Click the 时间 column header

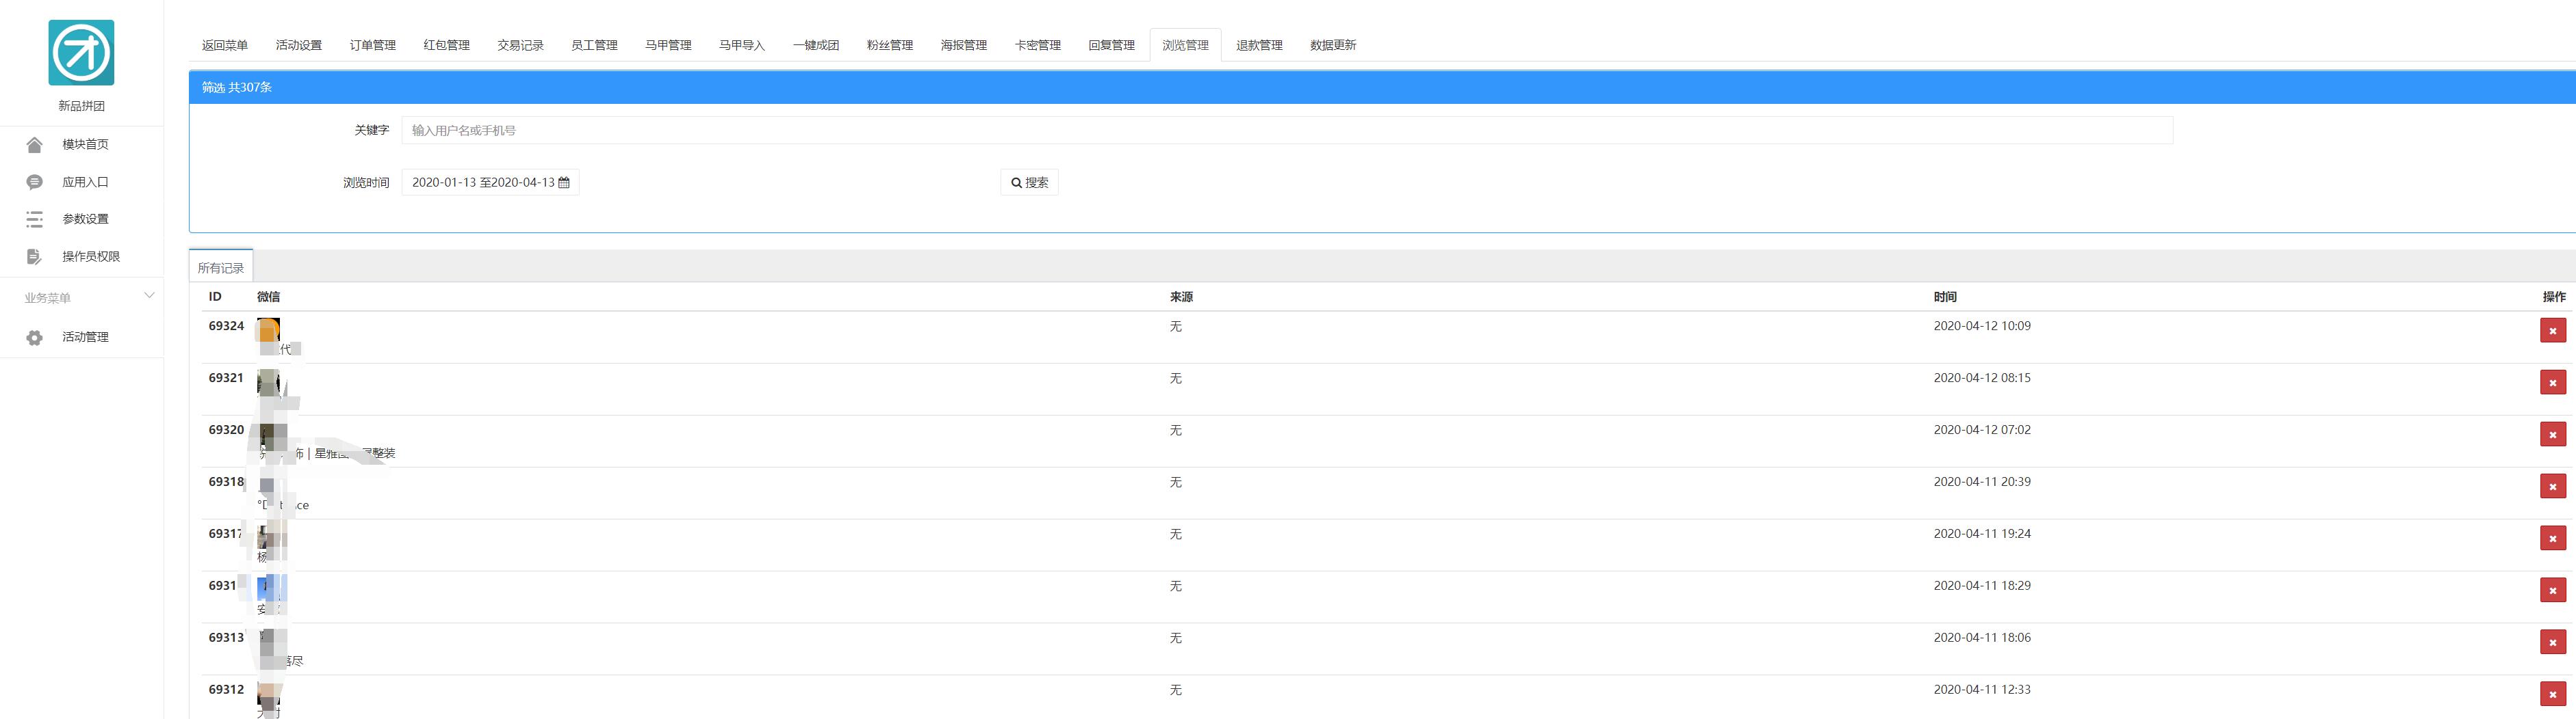point(1945,297)
